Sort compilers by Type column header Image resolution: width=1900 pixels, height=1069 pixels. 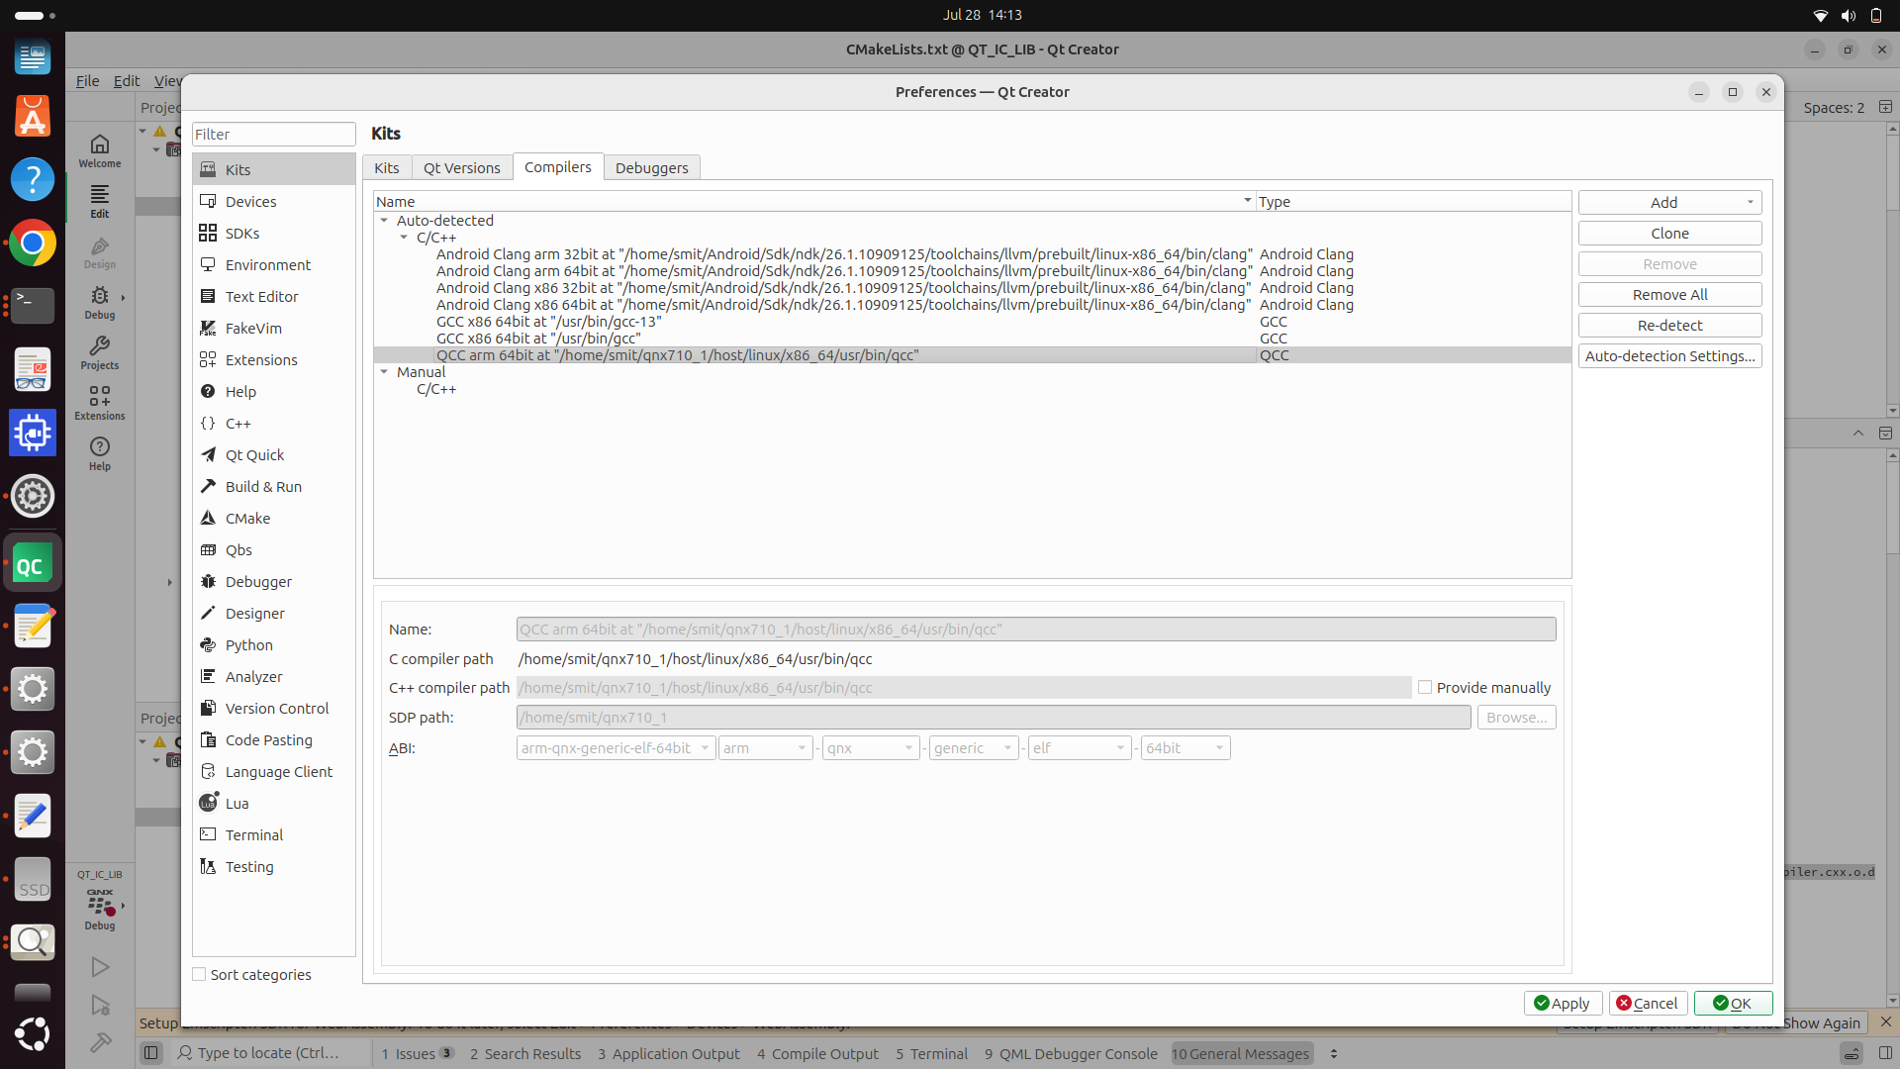[x=1413, y=201]
